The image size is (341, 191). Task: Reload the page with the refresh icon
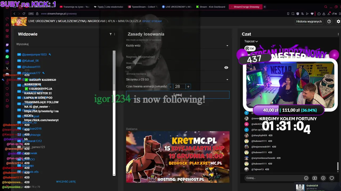[x=24, y=14]
